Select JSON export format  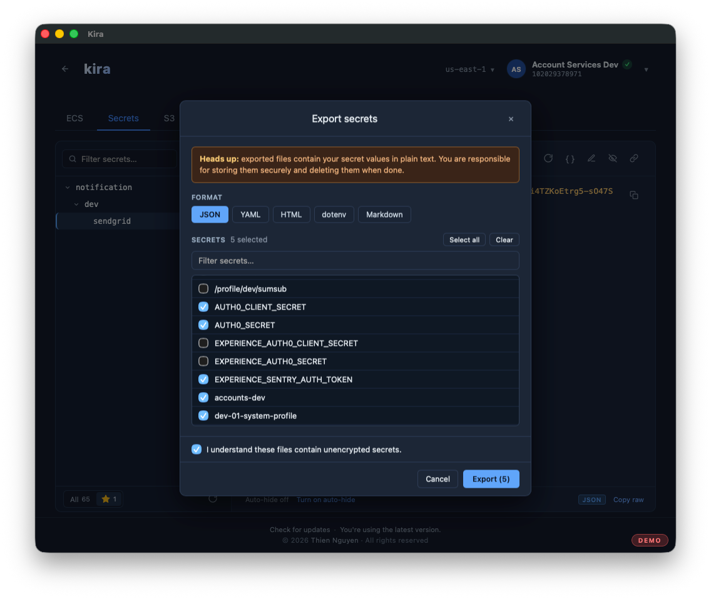(x=210, y=214)
